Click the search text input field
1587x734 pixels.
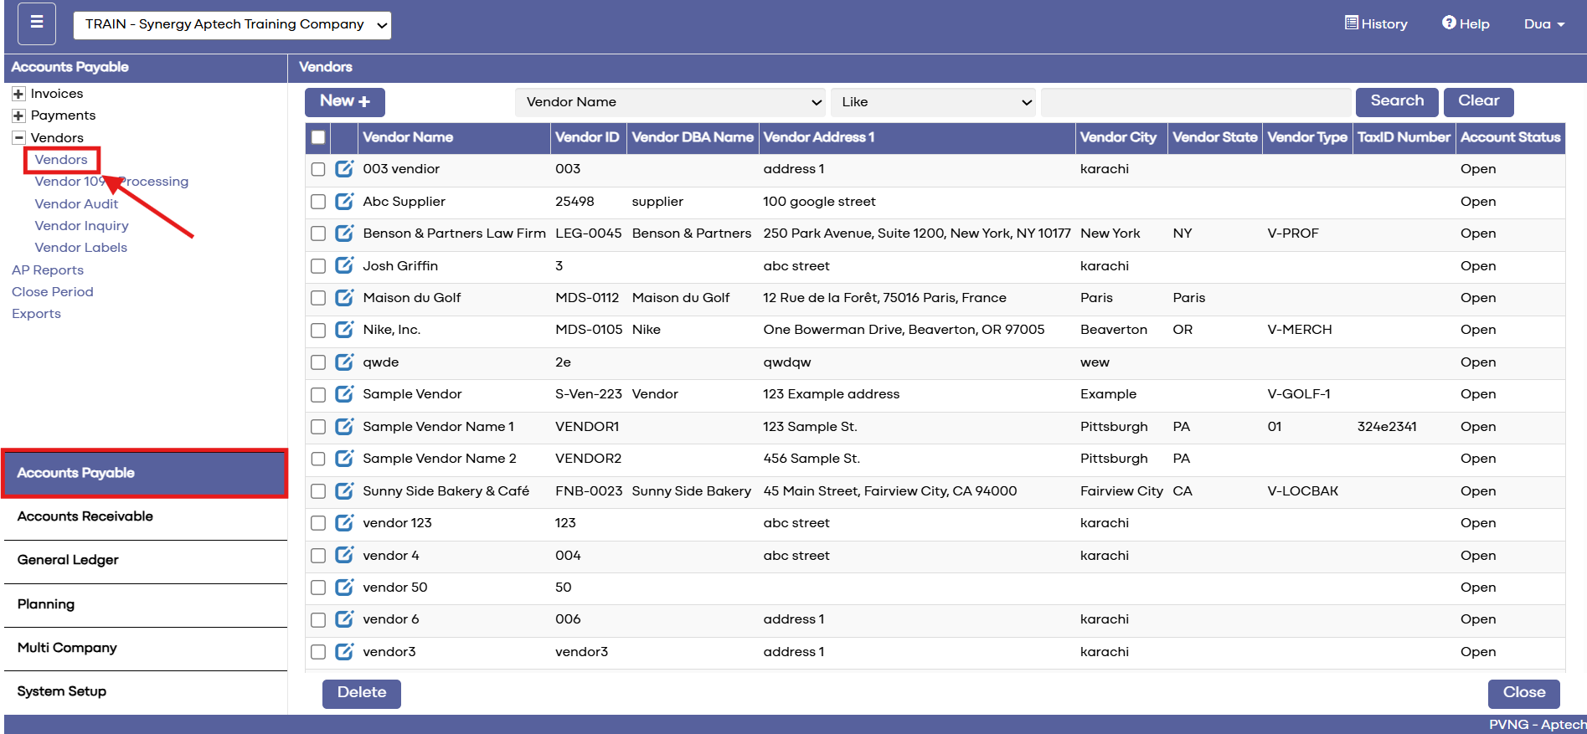coord(1196,102)
